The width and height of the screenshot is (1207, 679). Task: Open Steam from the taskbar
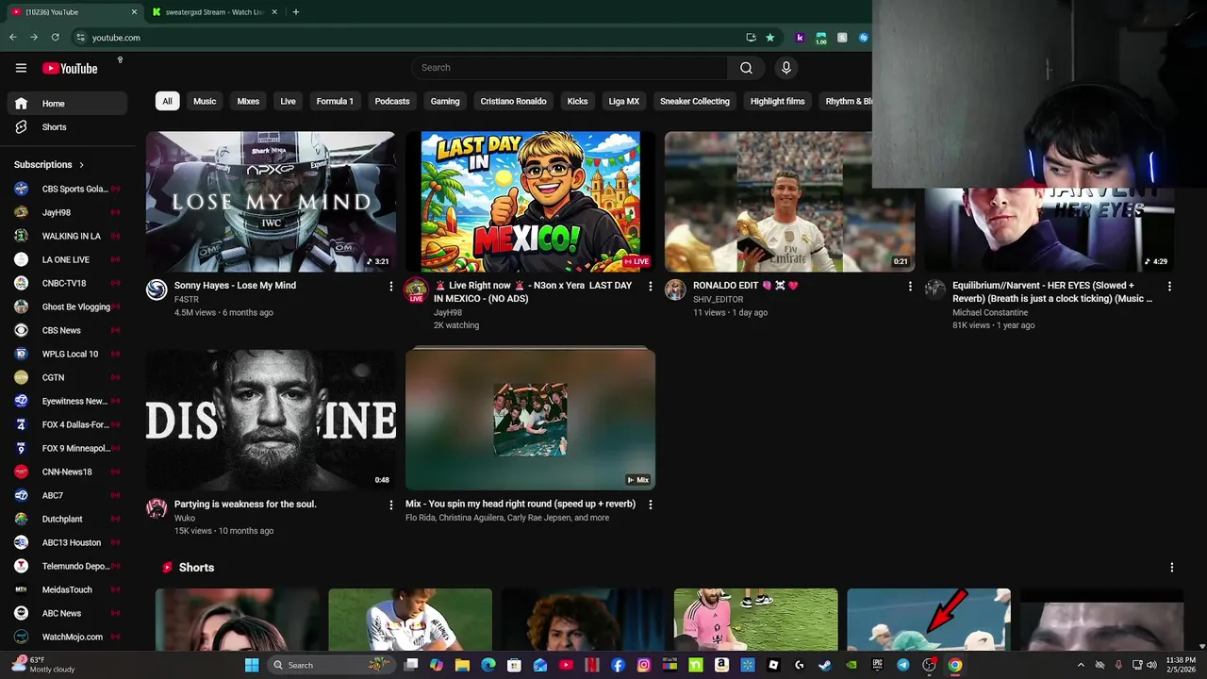pyautogui.click(x=824, y=665)
